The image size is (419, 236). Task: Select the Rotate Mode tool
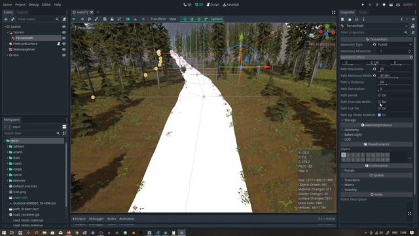tap(90, 19)
